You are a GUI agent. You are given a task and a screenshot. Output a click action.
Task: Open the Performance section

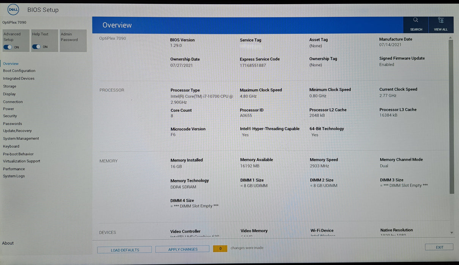tap(14, 169)
